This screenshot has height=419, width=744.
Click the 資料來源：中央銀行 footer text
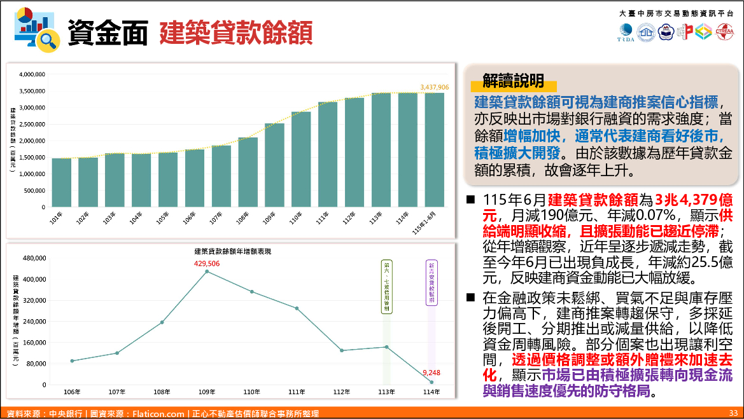pos(45,414)
